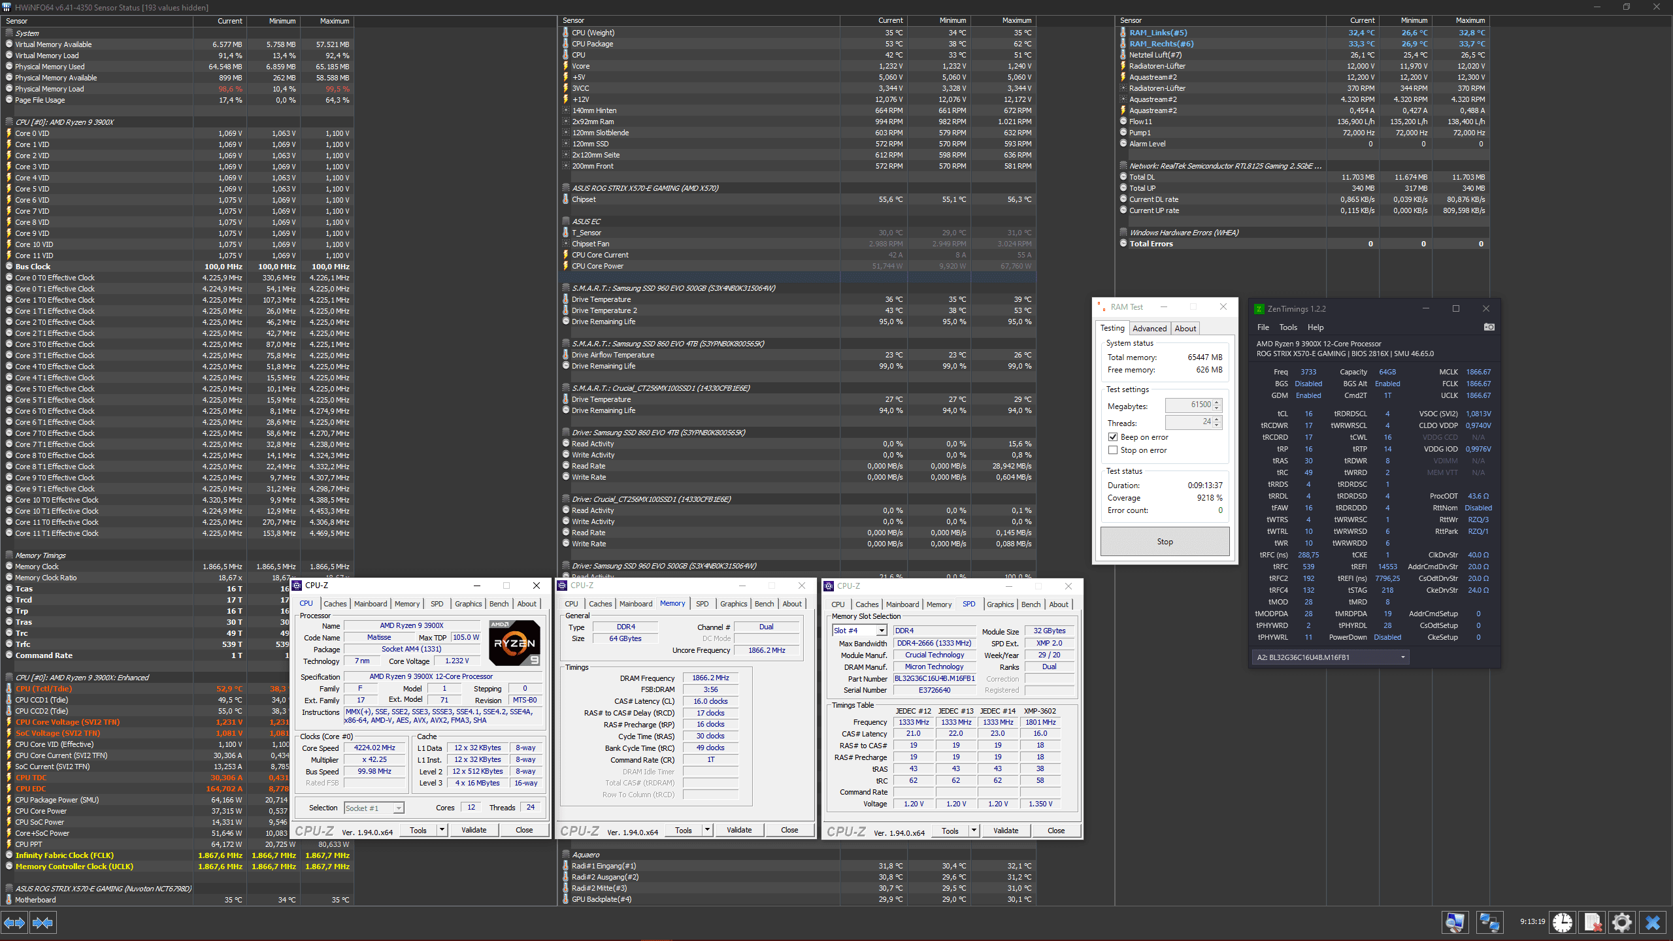Viewport: 1673px width, 941px height.
Task: Click the HWiNFO networked computers icon
Action: click(x=1489, y=922)
